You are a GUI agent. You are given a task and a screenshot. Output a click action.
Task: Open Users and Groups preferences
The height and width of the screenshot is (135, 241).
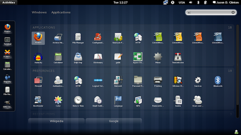pyautogui.click(x=198, y=101)
